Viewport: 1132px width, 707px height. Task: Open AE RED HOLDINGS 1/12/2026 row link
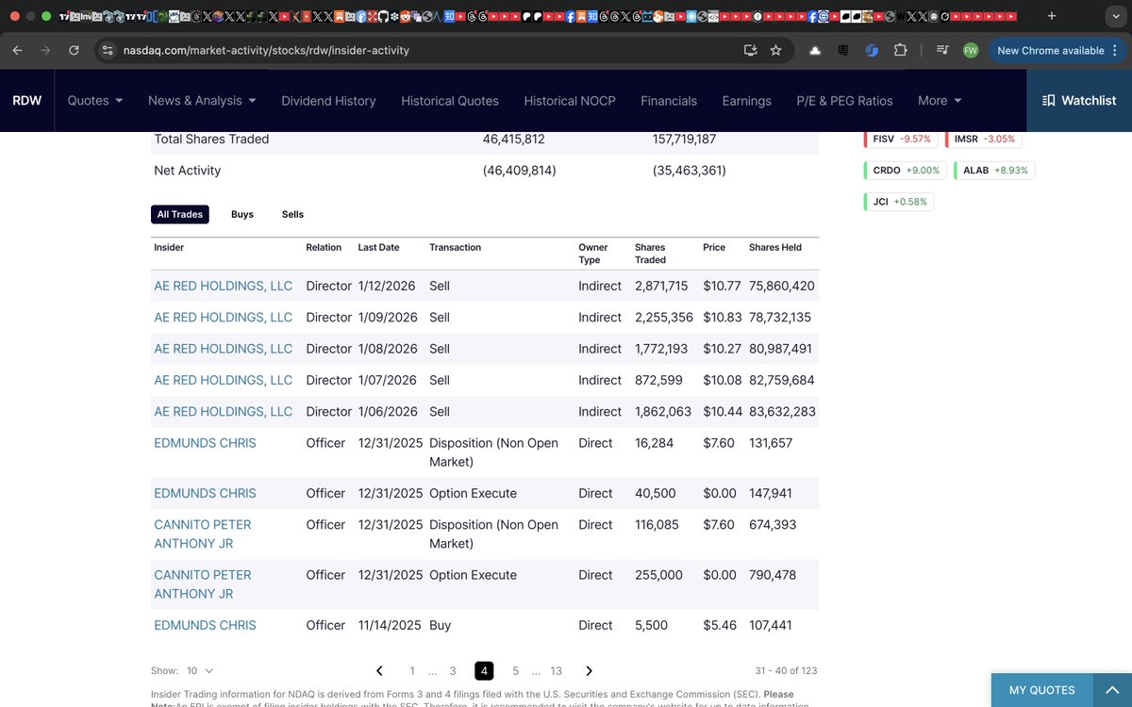(223, 286)
